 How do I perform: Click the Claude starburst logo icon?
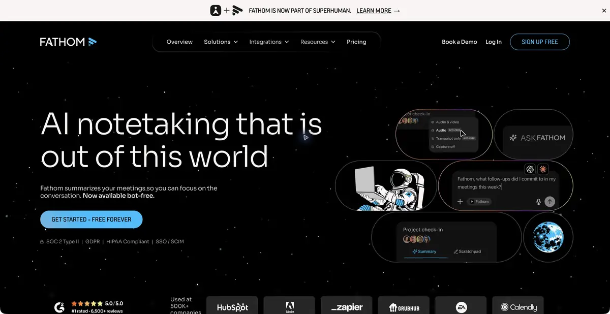click(x=543, y=169)
